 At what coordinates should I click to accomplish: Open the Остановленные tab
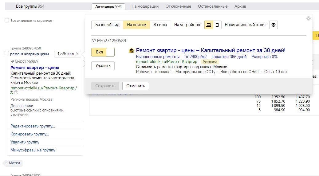point(213,6)
